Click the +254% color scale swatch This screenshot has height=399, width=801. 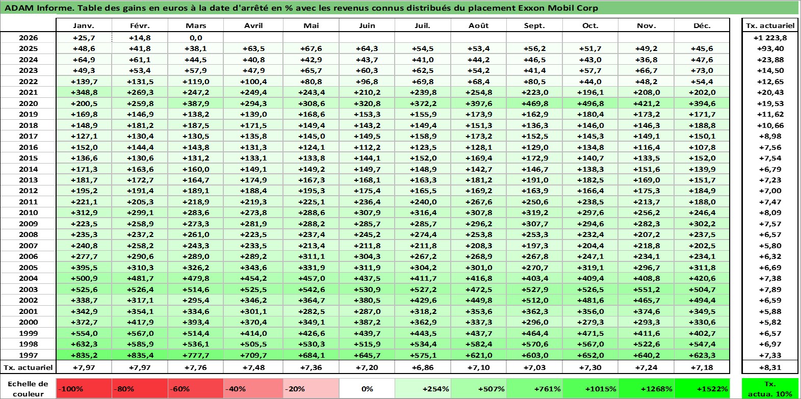pos(423,389)
